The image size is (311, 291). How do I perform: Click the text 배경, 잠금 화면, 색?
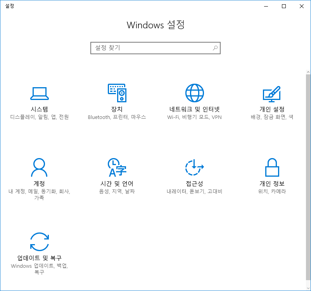coord(272,117)
